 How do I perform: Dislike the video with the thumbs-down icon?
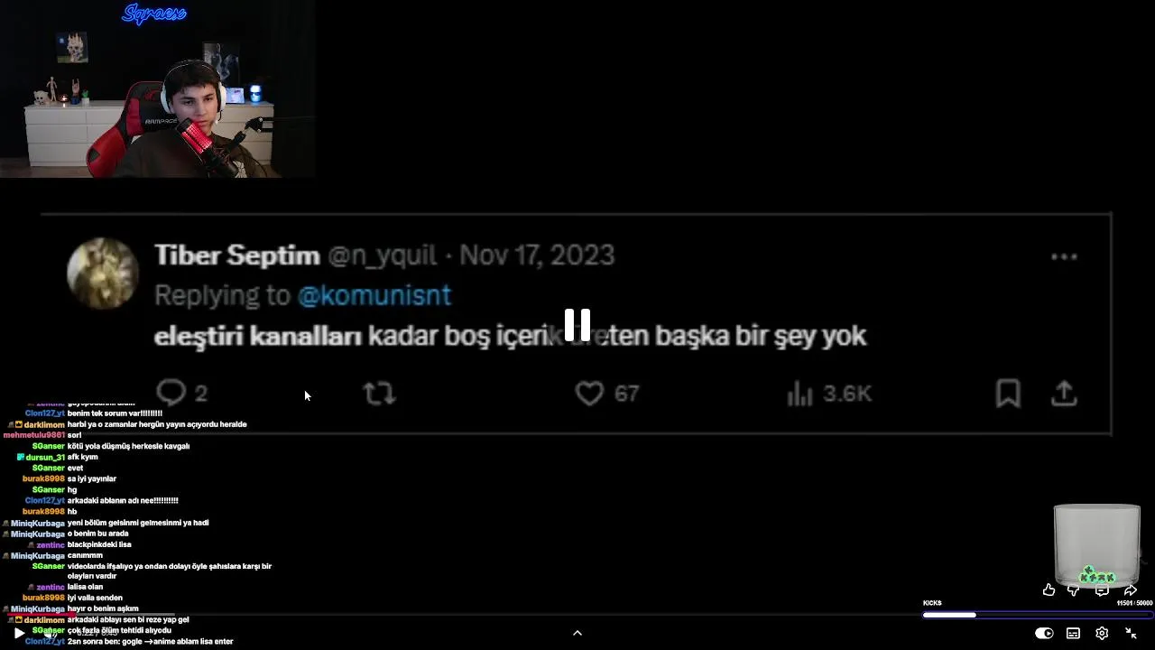pyautogui.click(x=1074, y=590)
